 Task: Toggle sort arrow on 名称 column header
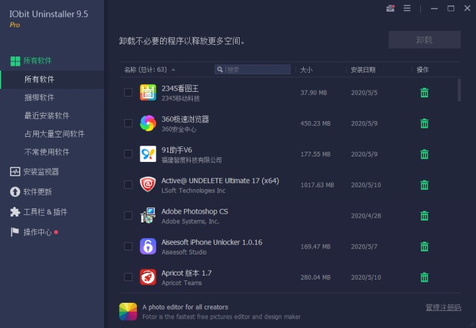point(173,69)
